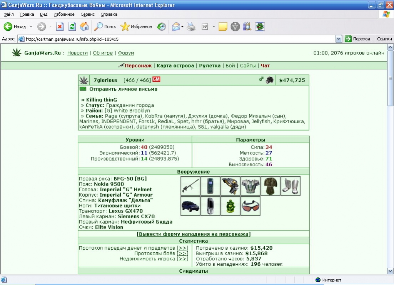Select the BFG-50 rifle equipment image
Image resolution: width=394 pixels, height=285 pixels.
(x=190, y=186)
